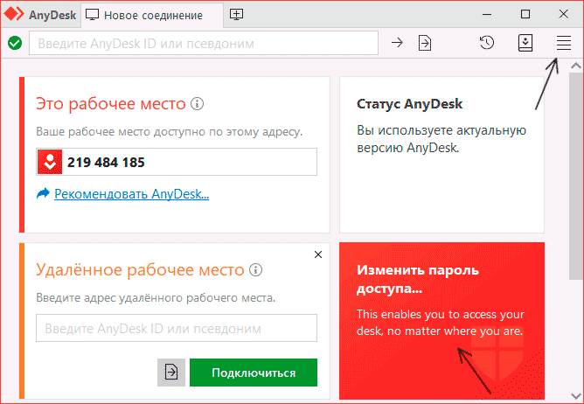Click the top address bar input field

pos(204,43)
